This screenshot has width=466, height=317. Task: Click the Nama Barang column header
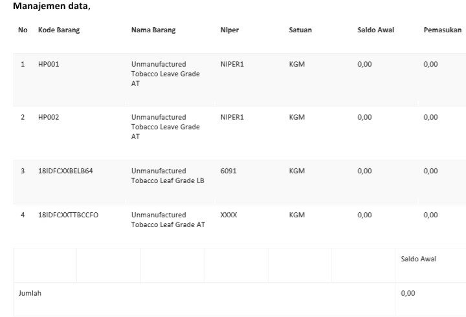click(153, 30)
